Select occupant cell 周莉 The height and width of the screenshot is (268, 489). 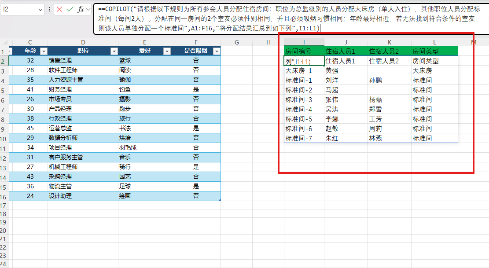tap(390, 128)
